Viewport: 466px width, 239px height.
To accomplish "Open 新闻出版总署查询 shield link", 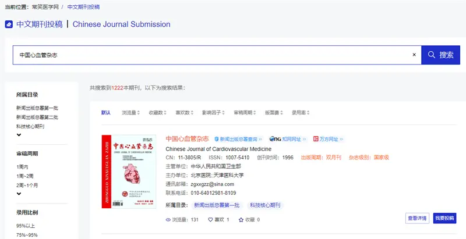I will tap(238, 140).
